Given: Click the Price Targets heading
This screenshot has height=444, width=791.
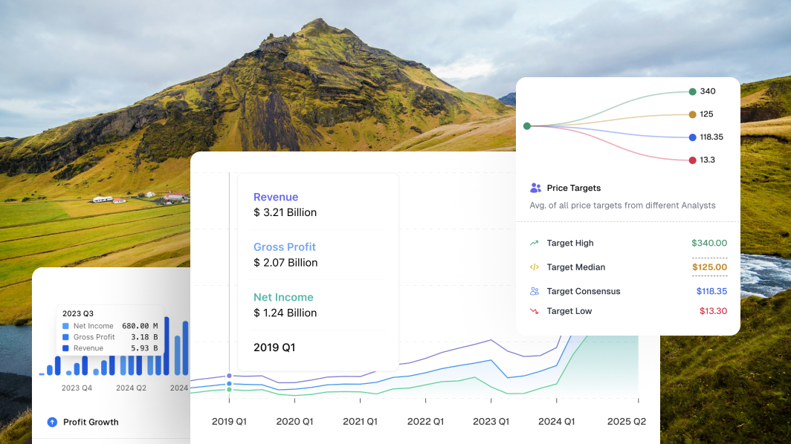Looking at the screenshot, I should click(574, 188).
